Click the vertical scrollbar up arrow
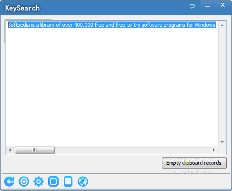The width and height of the screenshot is (232, 191). [222, 25]
